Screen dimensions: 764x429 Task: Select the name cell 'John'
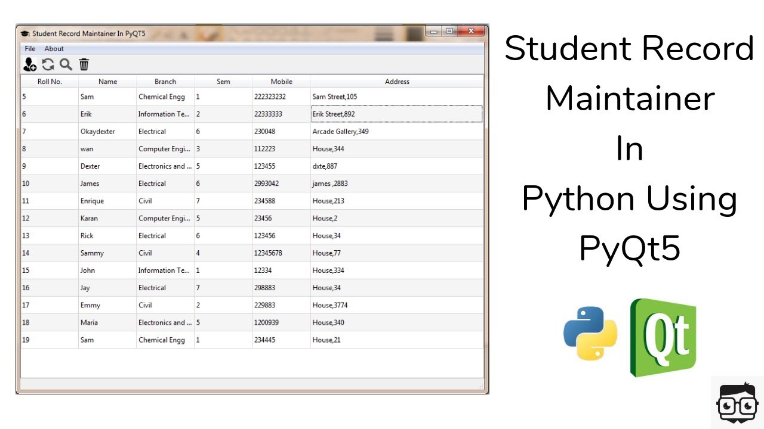pyautogui.click(x=107, y=270)
